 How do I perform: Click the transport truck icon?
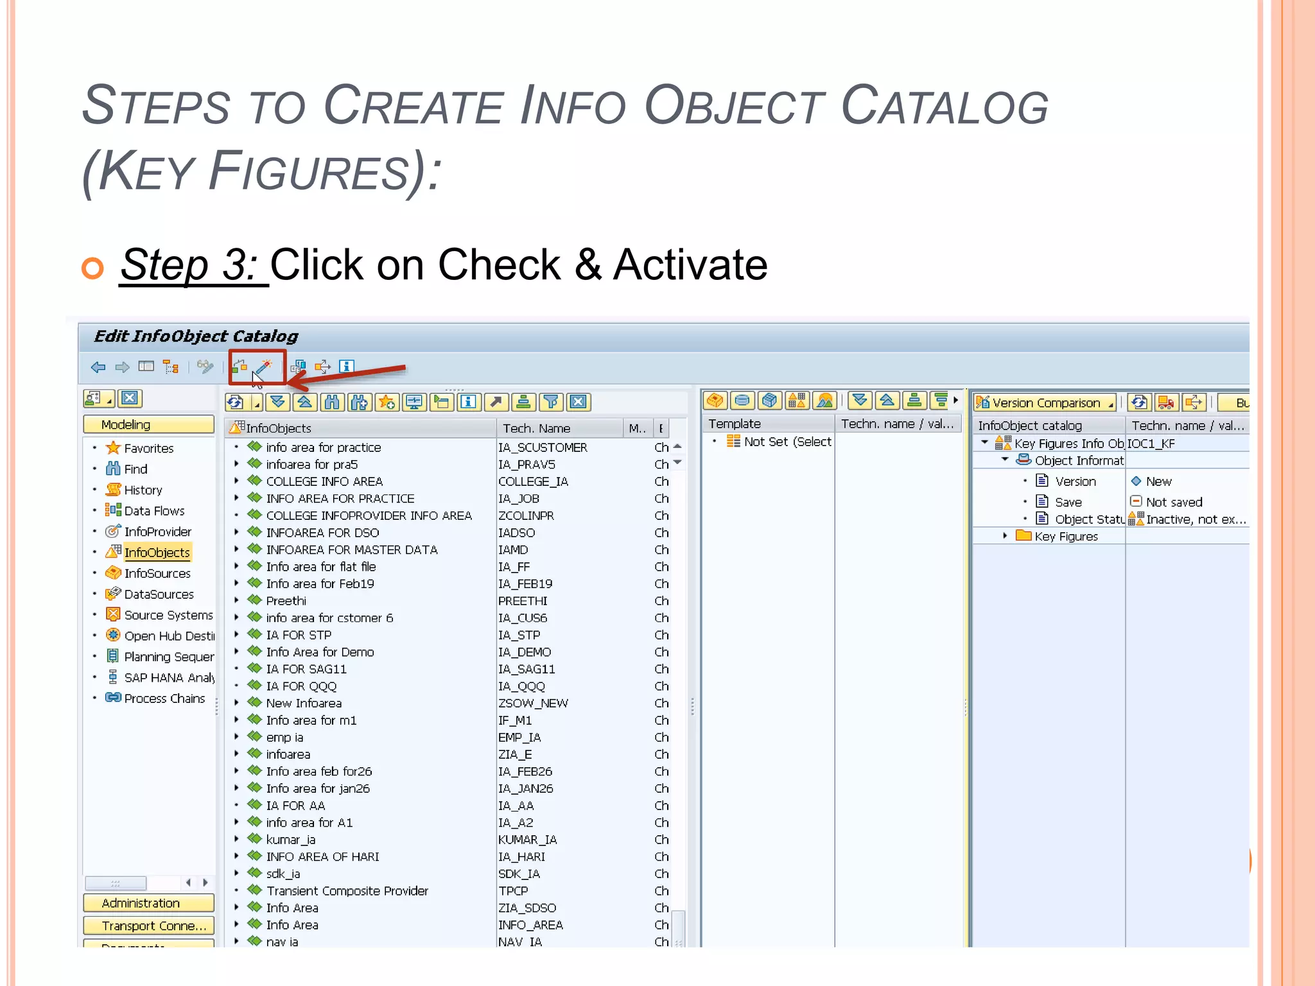pyautogui.click(x=1166, y=402)
